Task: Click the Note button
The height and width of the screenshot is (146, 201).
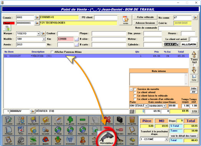Action: pyautogui.click(x=194, y=78)
